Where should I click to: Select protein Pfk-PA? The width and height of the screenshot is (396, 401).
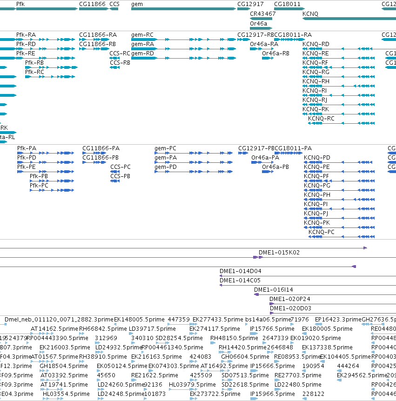46,153
